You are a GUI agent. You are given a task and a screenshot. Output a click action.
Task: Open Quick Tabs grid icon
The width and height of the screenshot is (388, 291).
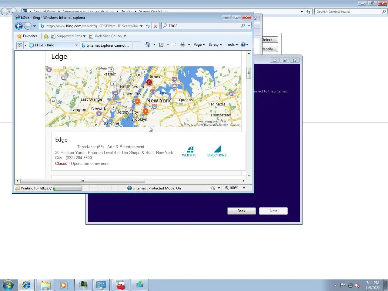click(20, 45)
